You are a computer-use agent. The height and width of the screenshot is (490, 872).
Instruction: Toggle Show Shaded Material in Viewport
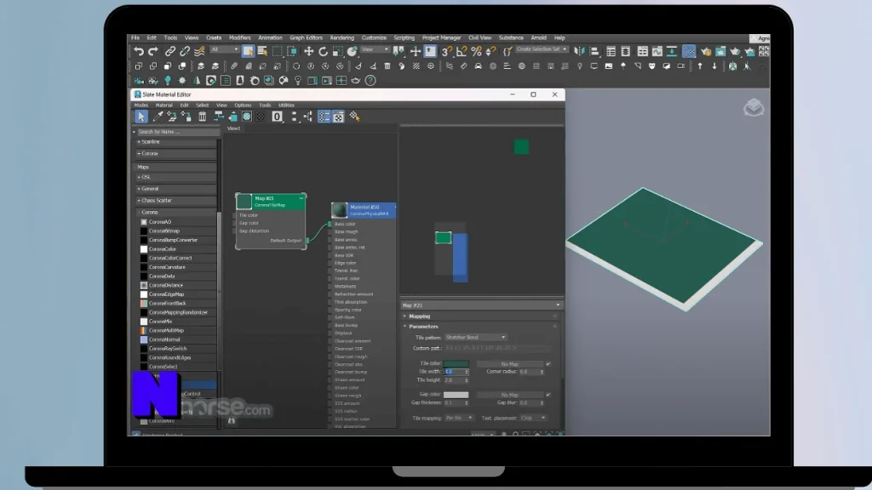[x=246, y=117]
